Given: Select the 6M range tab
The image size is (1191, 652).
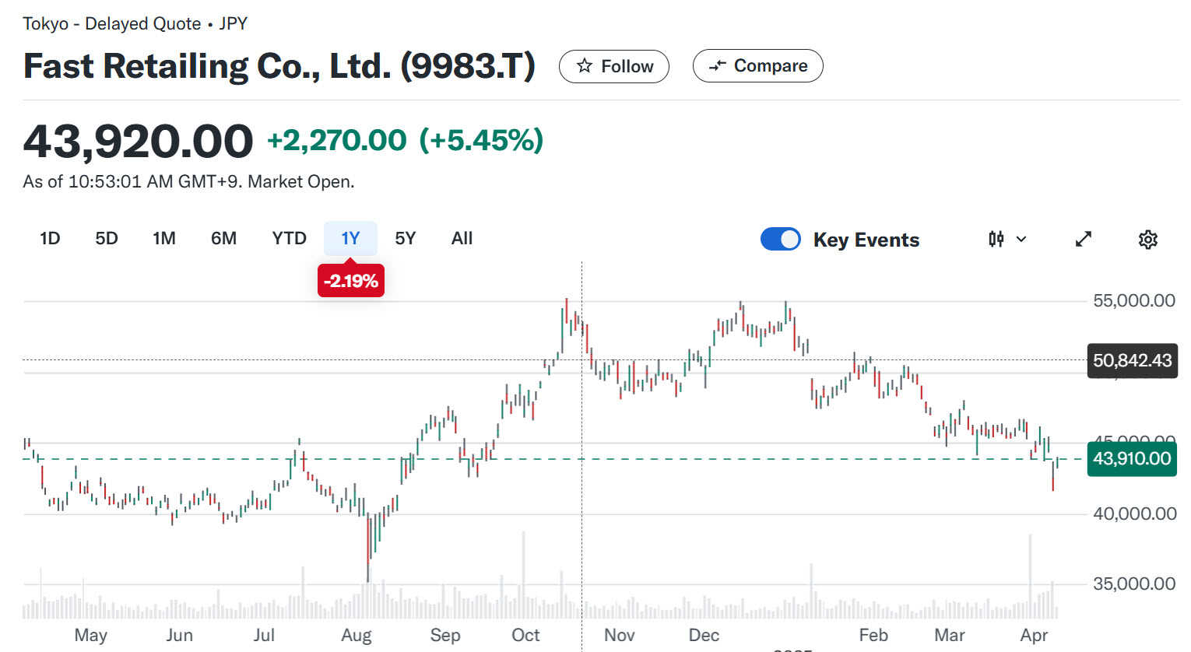Looking at the screenshot, I should [224, 238].
